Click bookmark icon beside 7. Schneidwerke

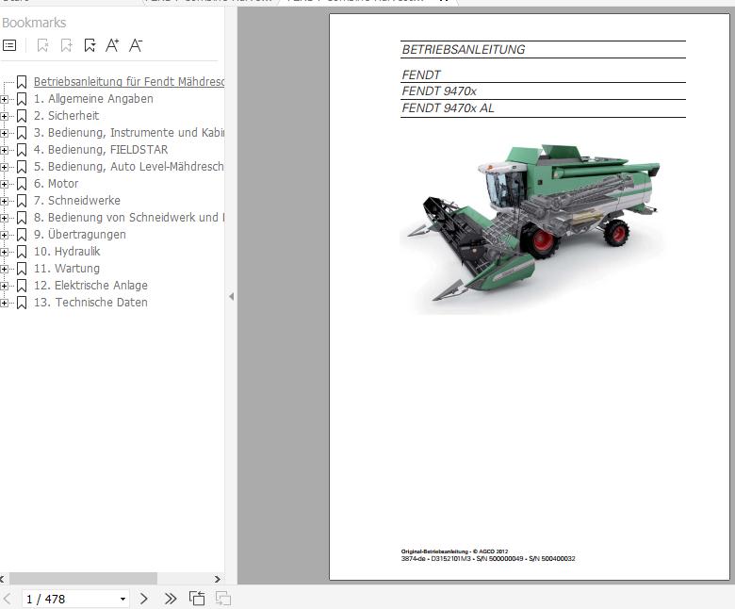(22, 201)
